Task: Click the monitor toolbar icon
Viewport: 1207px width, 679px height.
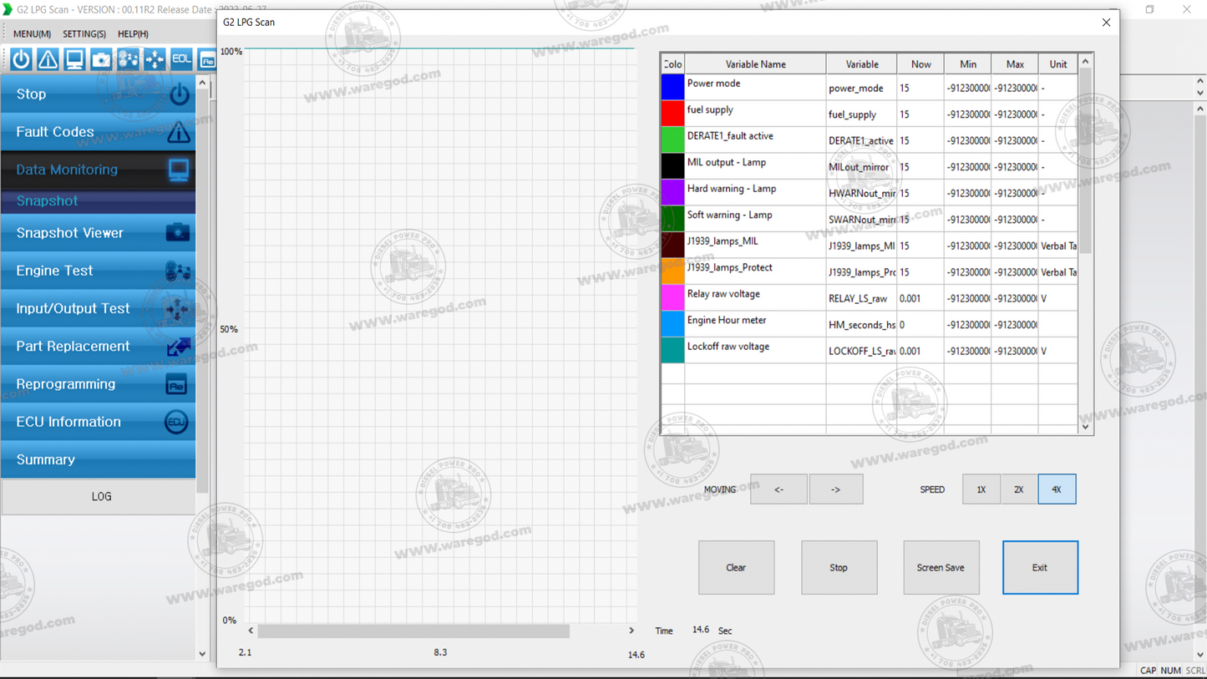Action: [74, 59]
